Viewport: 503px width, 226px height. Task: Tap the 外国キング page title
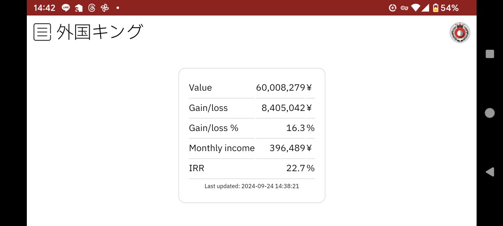tap(100, 32)
